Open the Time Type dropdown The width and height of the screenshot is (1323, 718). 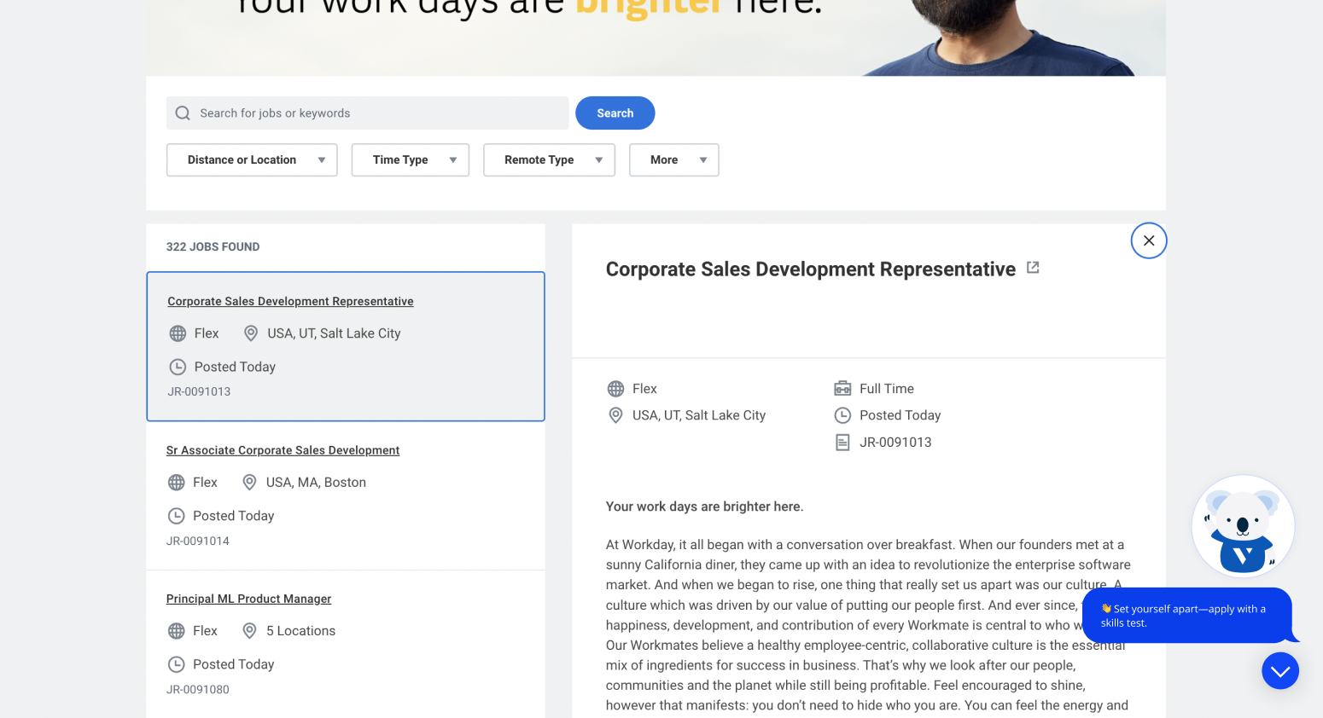point(411,160)
